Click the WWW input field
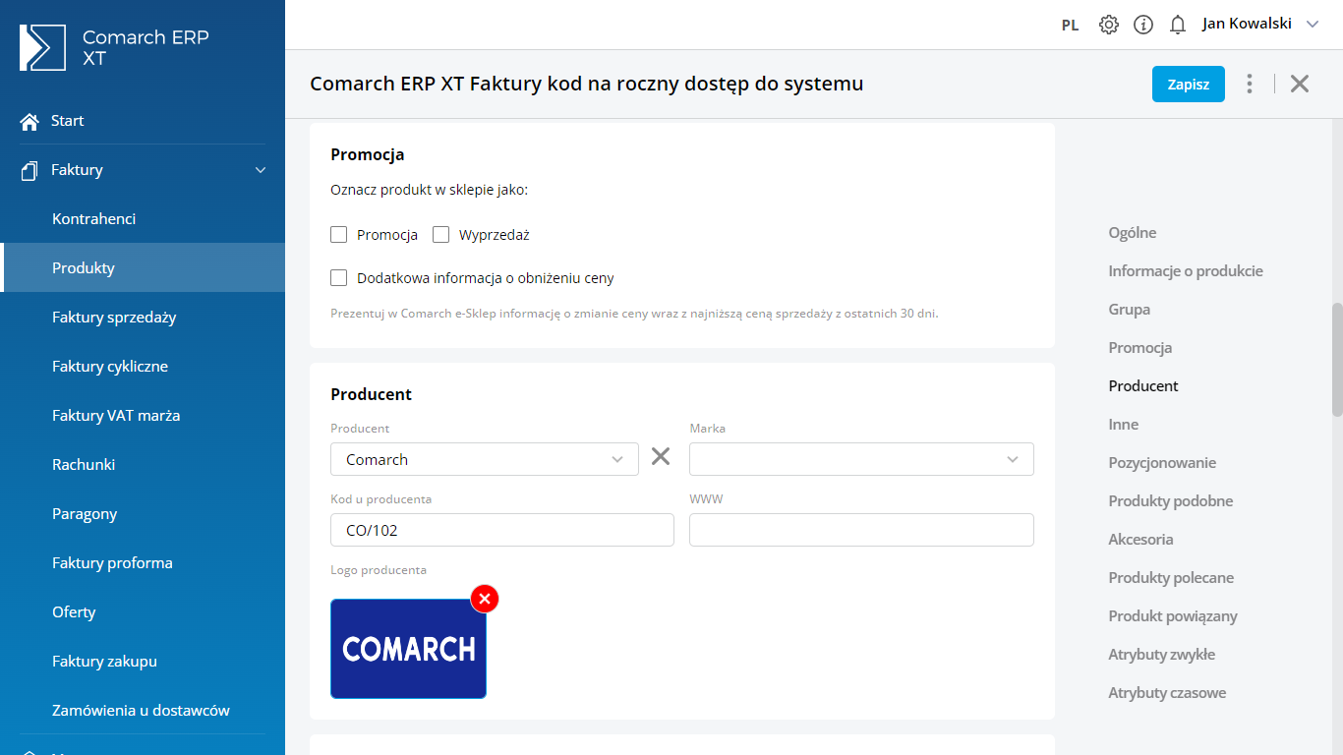Screen dimensions: 1343x755 tap(861, 530)
